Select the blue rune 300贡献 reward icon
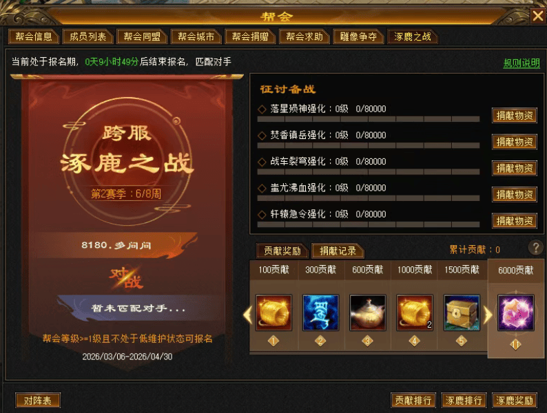The image size is (547, 413). 320,313
